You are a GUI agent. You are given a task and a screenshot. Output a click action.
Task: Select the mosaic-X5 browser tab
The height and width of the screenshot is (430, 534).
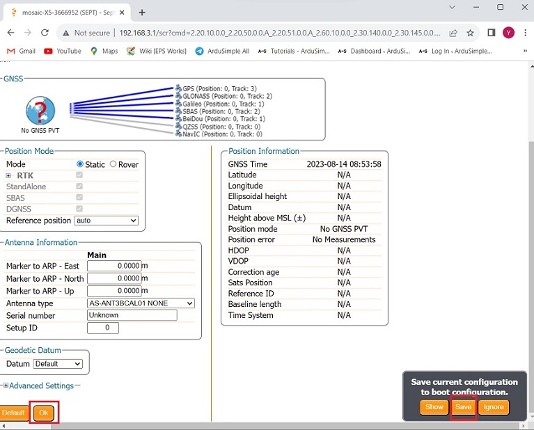click(x=63, y=12)
